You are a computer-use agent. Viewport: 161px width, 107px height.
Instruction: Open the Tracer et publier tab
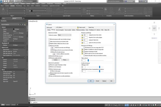[x=68, y=30]
